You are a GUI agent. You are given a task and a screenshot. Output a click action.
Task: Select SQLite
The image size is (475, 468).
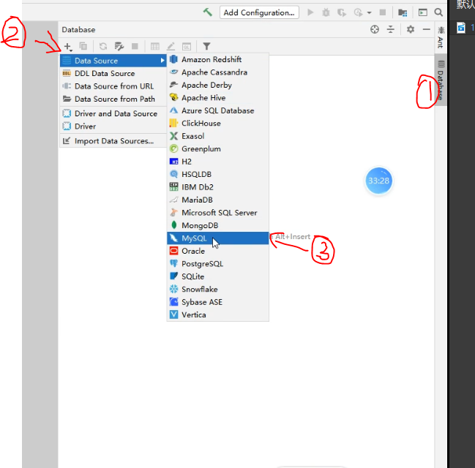click(218, 276)
